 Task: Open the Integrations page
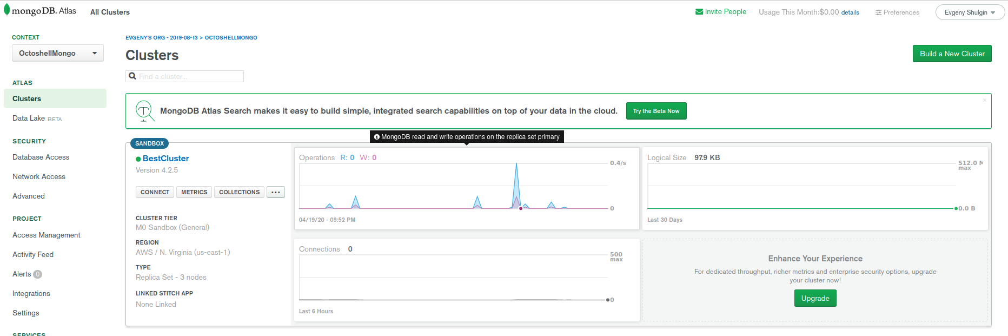pyautogui.click(x=31, y=293)
